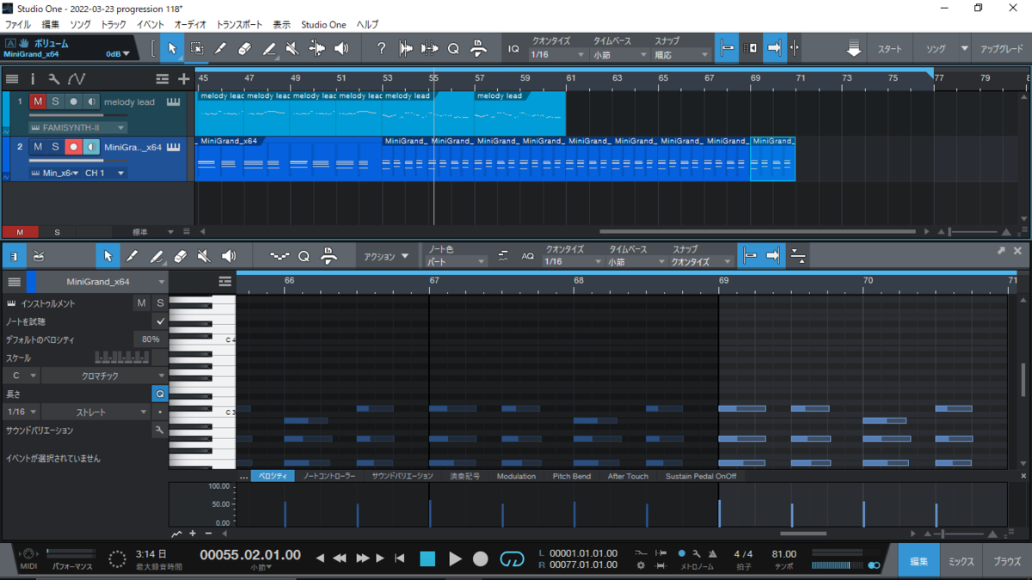Expand the Action dropdown
Screen dimensions: 1032x580
tap(386, 256)
